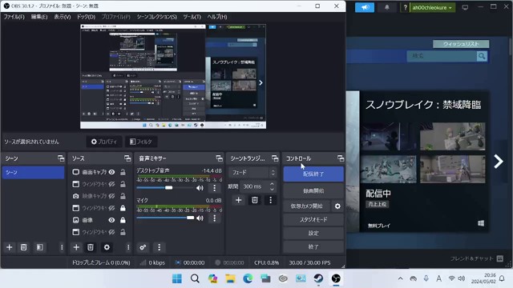The image size is (513, 288).
Task: Open the 編集(E) menu
Action: point(39,17)
